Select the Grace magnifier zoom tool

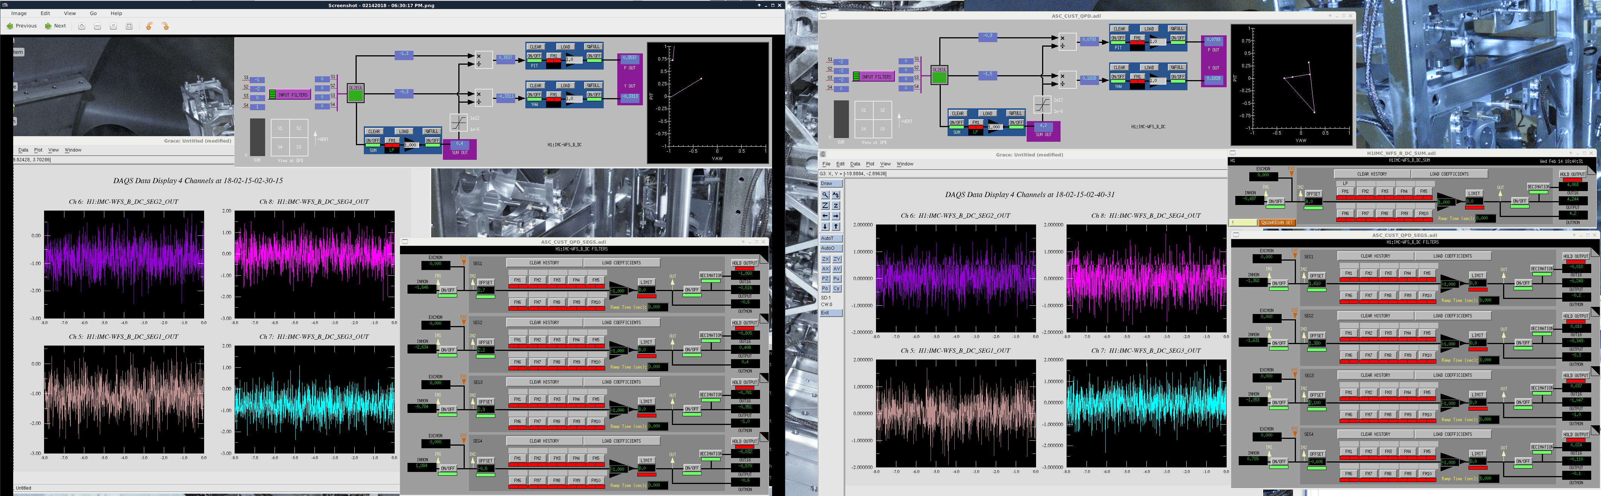[826, 195]
